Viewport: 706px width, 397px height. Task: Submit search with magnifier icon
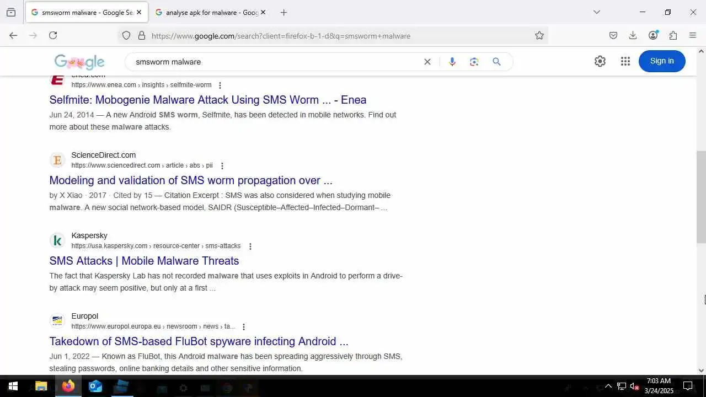496,62
